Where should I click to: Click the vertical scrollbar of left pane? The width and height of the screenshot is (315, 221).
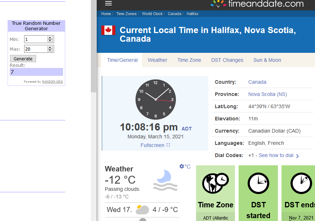point(94,46)
